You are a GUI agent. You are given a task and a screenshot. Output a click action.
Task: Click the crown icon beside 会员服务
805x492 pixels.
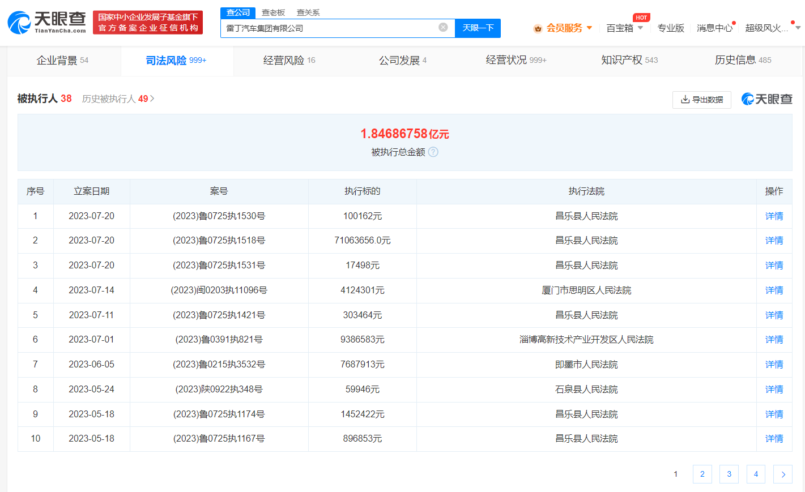point(538,28)
